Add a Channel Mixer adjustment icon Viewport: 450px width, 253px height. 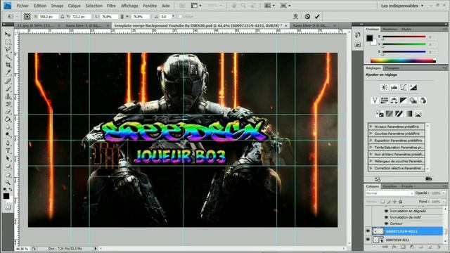click(x=423, y=100)
